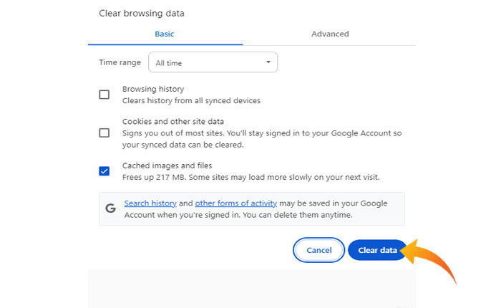Follow the other forms of activity link
Screen dimensions: 501x308
point(235,203)
